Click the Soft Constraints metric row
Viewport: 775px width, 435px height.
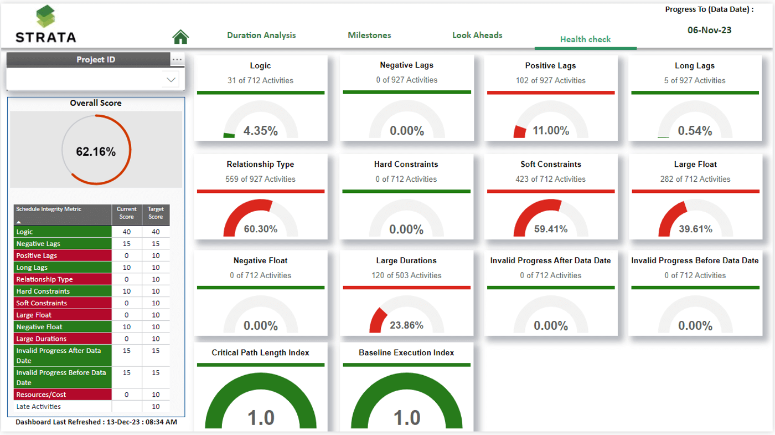coord(62,303)
